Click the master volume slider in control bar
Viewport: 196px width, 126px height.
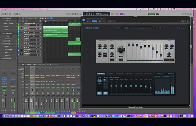click(153, 14)
